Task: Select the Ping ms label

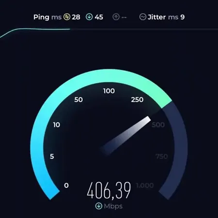Action: point(47,17)
